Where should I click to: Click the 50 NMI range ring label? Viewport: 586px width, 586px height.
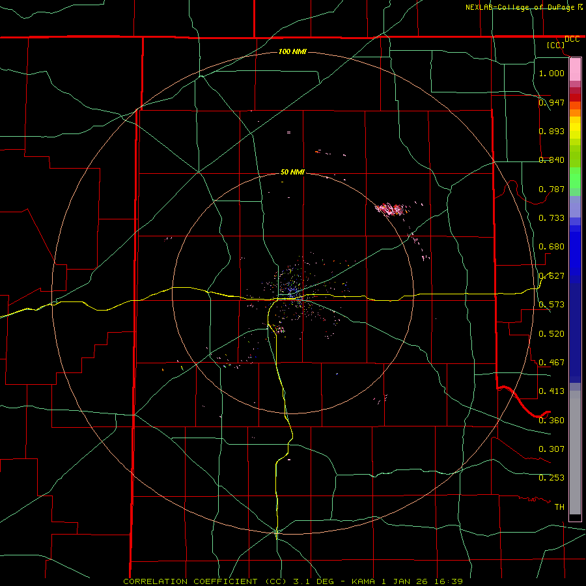(292, 172)
